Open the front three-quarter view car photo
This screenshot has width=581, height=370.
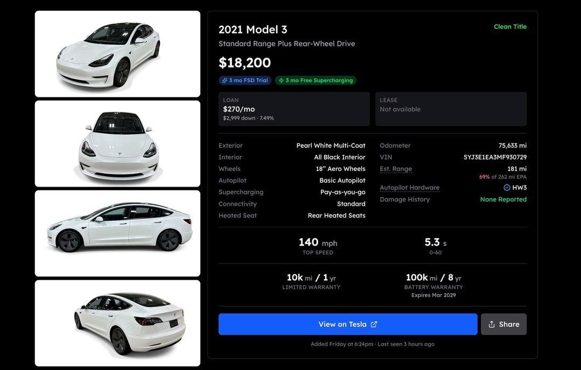[x=117, y=54]
